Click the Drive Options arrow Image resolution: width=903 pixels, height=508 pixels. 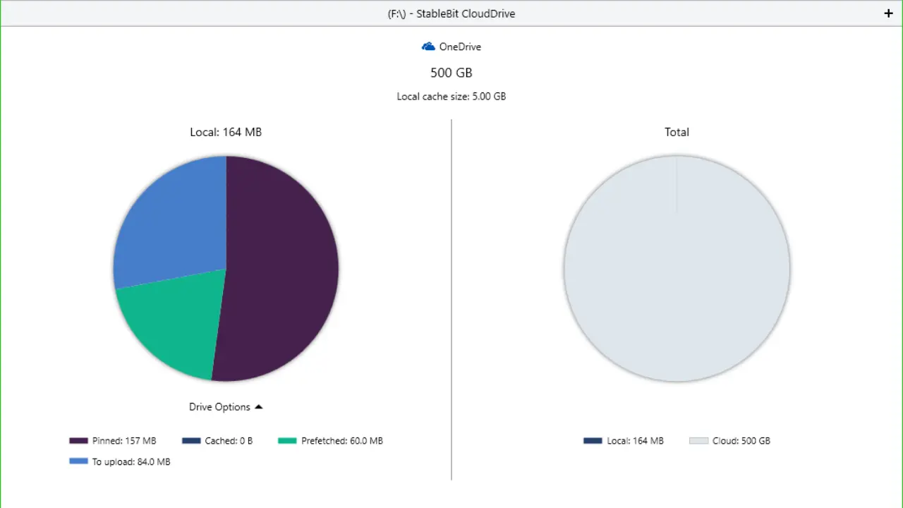click(259, 407)
